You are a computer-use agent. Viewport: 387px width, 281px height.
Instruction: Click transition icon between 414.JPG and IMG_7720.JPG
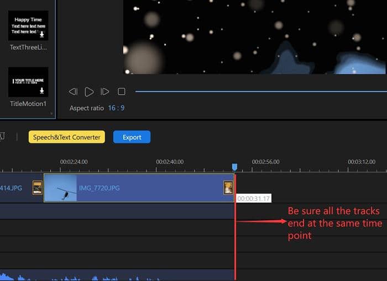coord(38,188)
